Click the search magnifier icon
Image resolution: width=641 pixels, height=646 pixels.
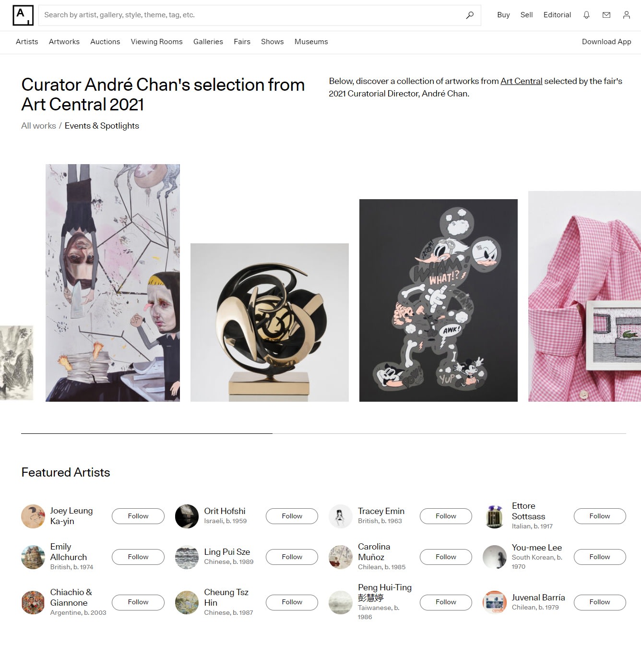click(x=470, y=15)
